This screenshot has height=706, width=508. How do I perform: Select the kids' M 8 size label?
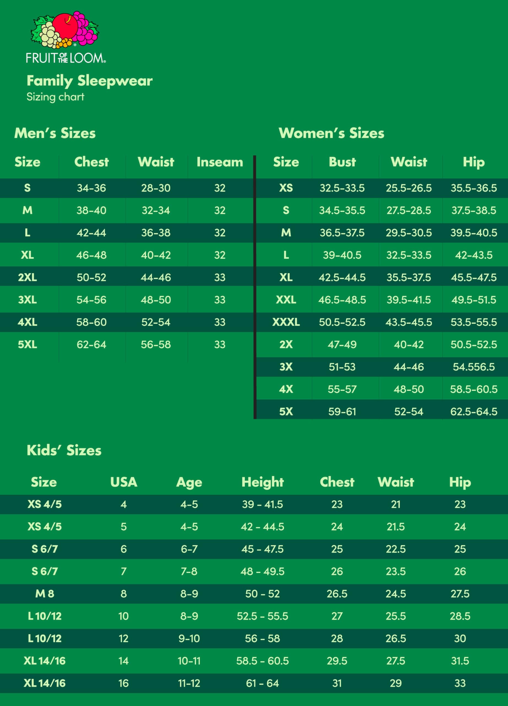click(45, 594)
